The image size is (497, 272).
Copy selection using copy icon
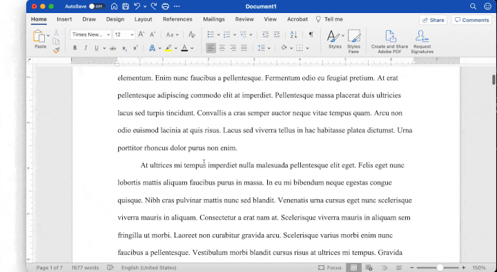point(56,41)
